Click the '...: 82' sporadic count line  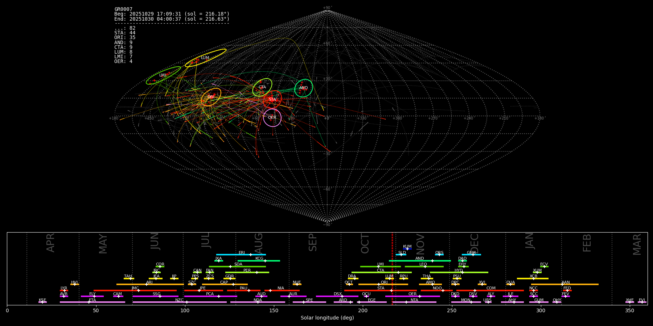click(125, 28)
